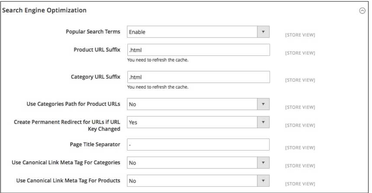Click inside the Product URL Suffix field
This screenshot has height=193, width=372.
coord(198,50)
